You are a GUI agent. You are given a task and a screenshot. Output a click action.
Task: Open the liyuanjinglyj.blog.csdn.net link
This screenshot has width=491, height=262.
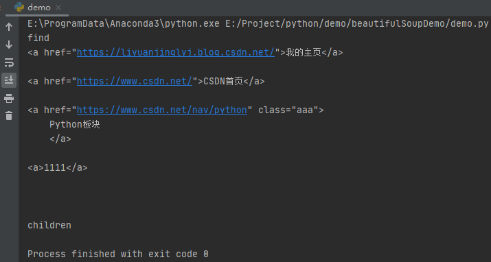coord(176,52)
